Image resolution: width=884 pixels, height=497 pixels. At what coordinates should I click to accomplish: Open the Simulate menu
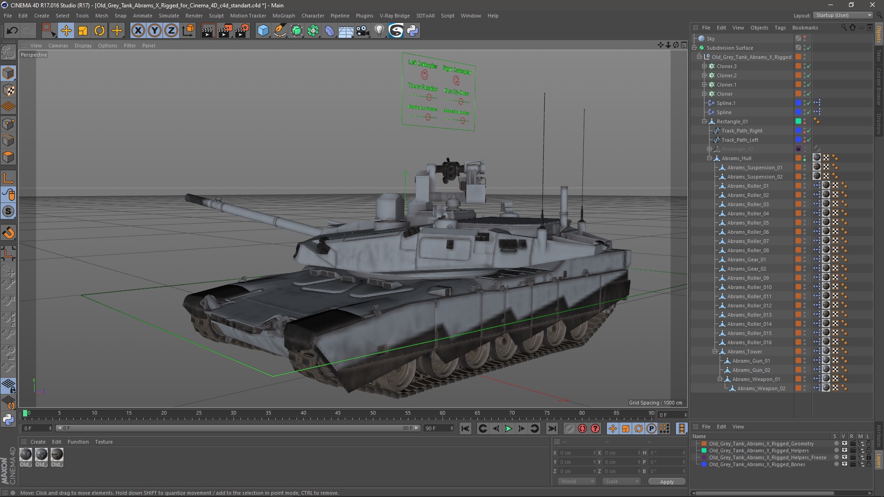click(169, 16)
